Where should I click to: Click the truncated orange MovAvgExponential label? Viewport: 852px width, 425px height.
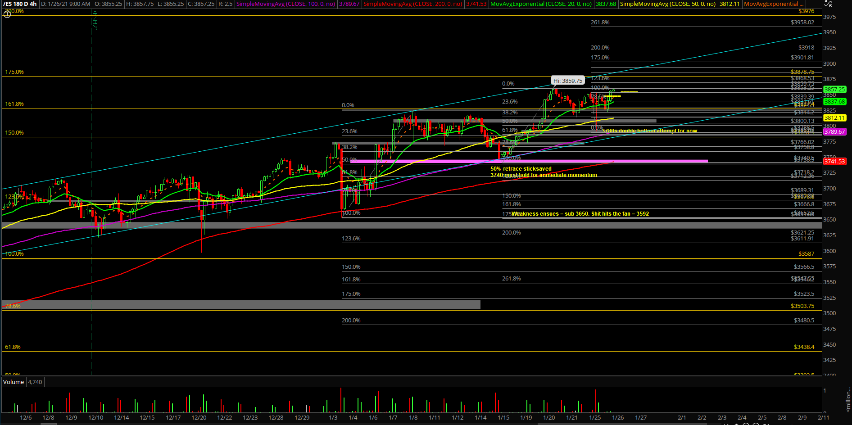(x=774, y=4)
